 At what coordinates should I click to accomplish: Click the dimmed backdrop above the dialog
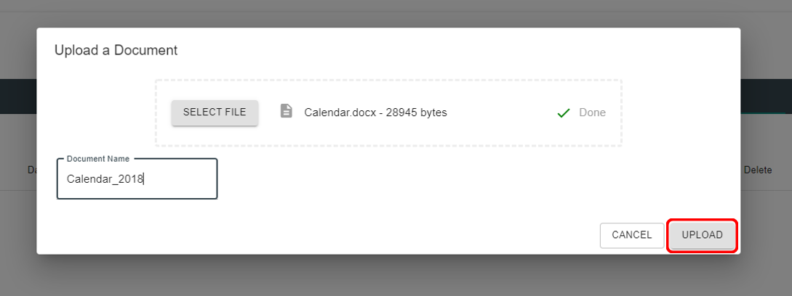(x=396, y=13)
